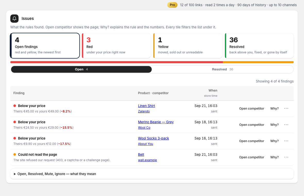Click 'Theirs €45.00 vs yours €49.00' text
Image resolution: width=304 pixels, height=196 pixels.
pos(36,111)
